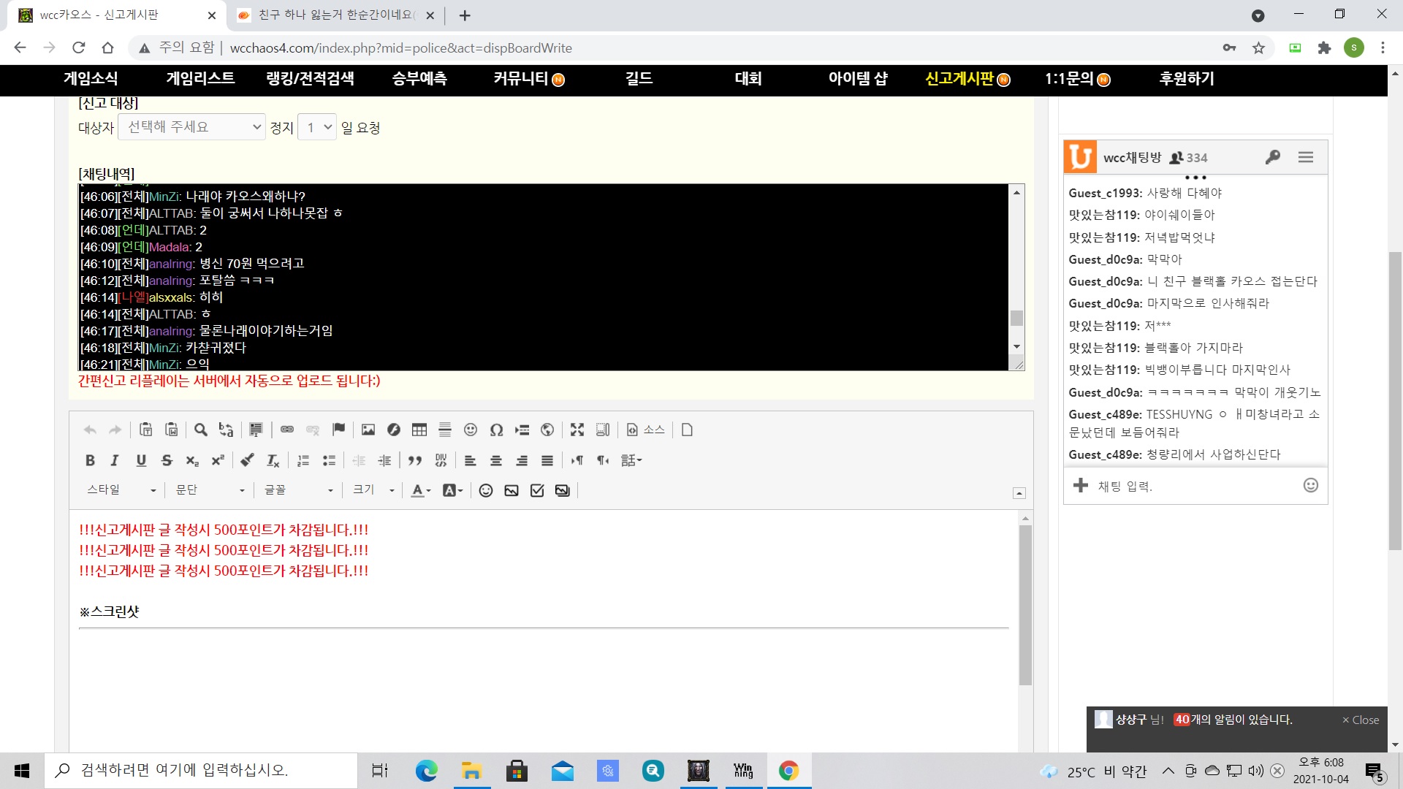The height and width of the screenshot is (789, 1403).
Task: Click the chat plus attachment button
Action: (1081, 485)
